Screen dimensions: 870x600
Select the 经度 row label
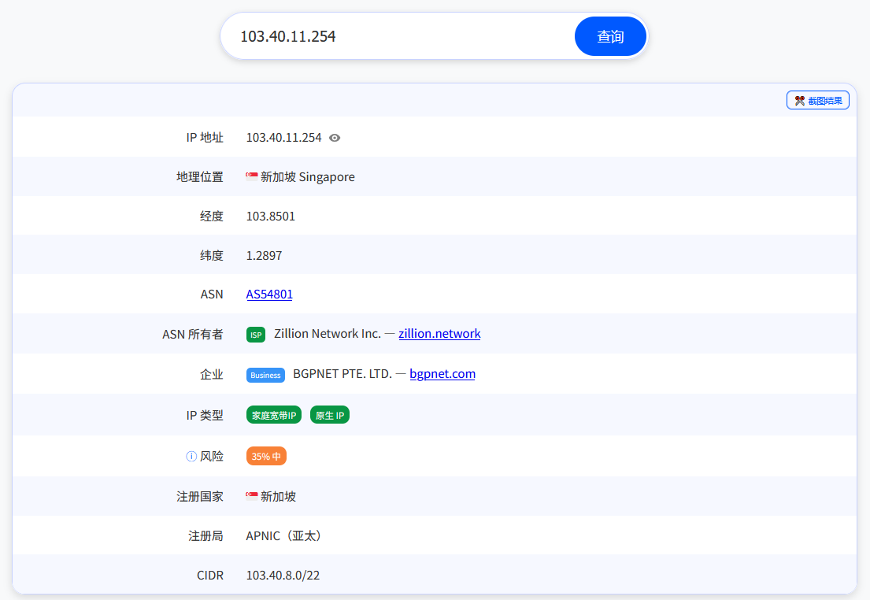(212, 216)
